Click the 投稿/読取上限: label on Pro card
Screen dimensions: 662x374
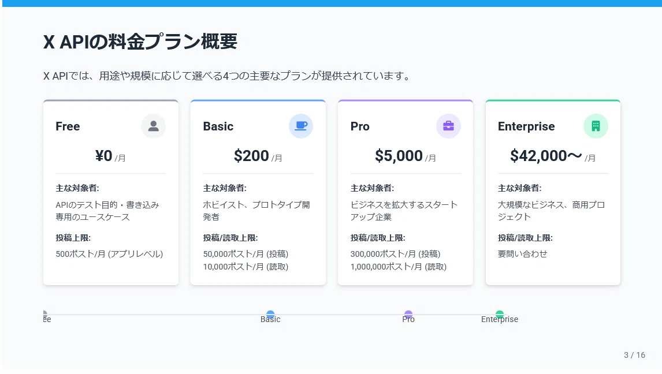pos(378,238)
